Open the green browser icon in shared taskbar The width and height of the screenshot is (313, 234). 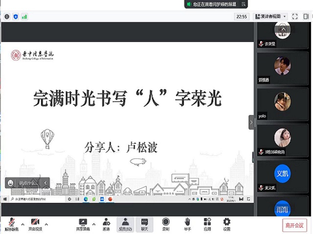click(94, 199)
